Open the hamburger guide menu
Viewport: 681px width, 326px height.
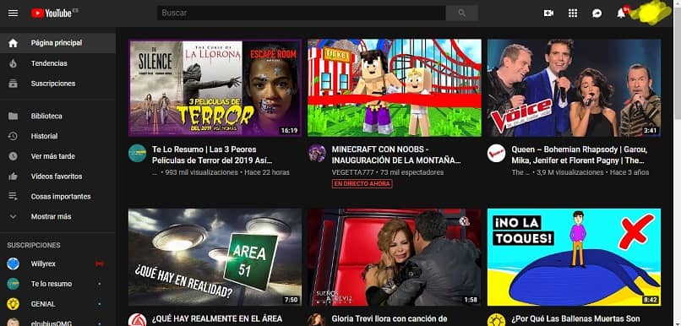[13, 13]
